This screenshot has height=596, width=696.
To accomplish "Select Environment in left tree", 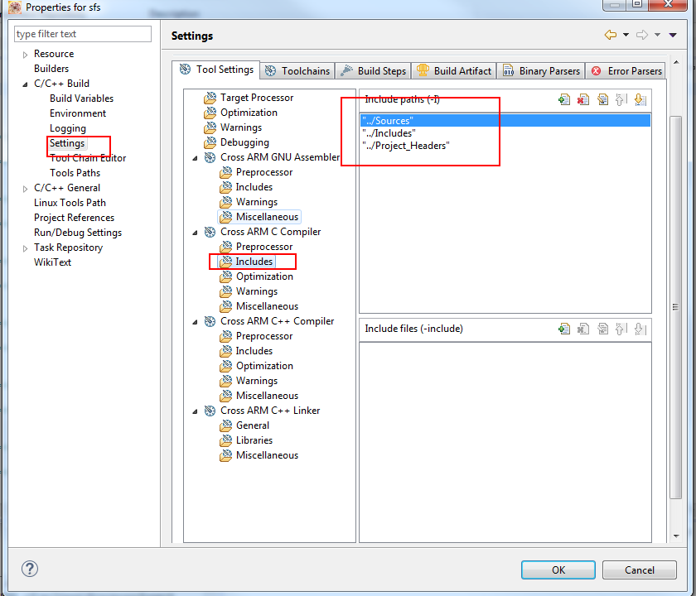I will click(x=78, y=113).
